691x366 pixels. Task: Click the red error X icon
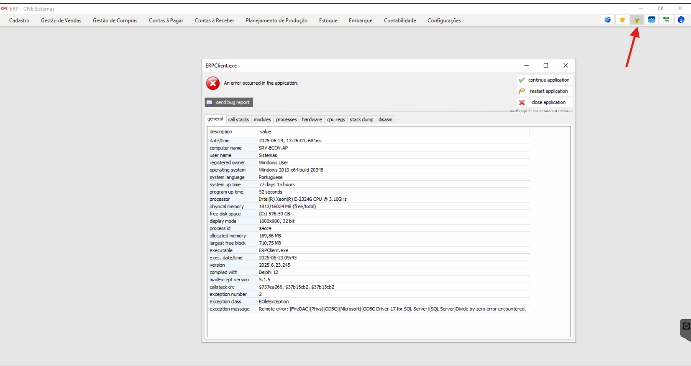tap(213, 83)
